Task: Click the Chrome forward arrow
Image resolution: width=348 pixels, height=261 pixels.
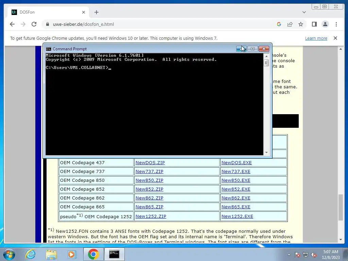Action: [23, 24]
